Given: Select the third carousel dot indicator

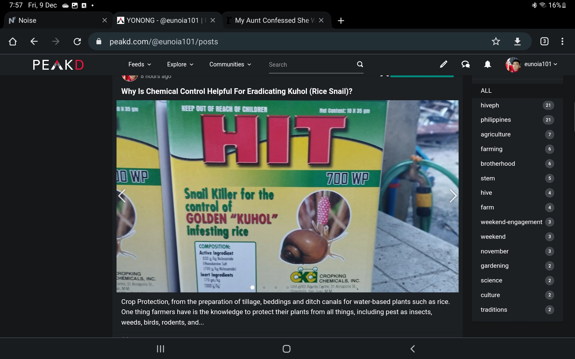Looking at the screenshot, I should [276, 287].
